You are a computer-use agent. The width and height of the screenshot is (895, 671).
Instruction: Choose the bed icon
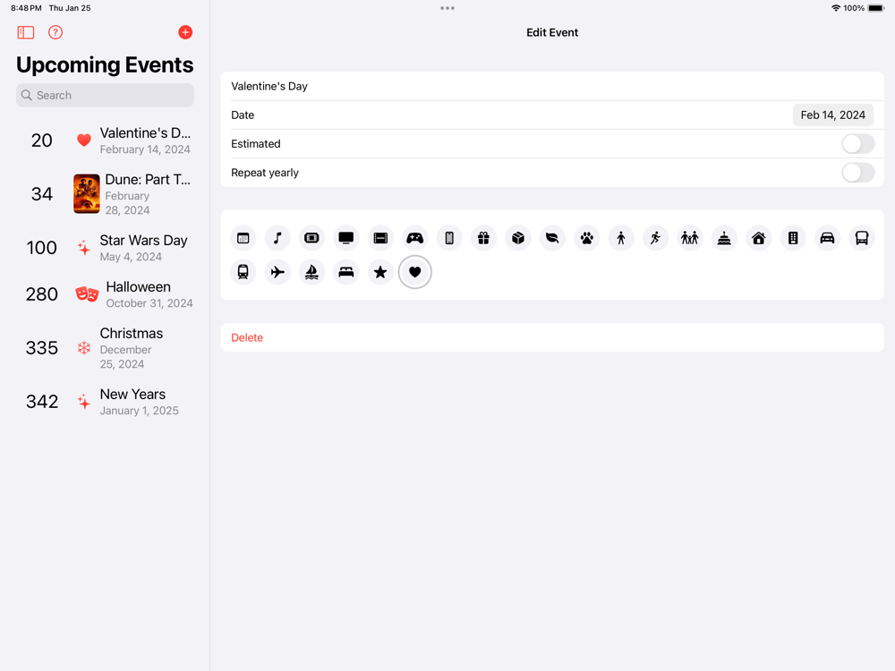[345, 272]
